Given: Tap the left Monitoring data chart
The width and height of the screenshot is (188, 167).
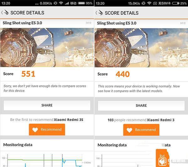Looking at the screenshot, I should [x=47, y=160].
